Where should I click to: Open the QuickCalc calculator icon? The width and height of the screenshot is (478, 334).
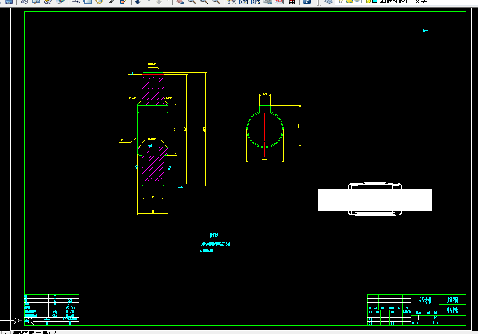[x=291, y=1]
